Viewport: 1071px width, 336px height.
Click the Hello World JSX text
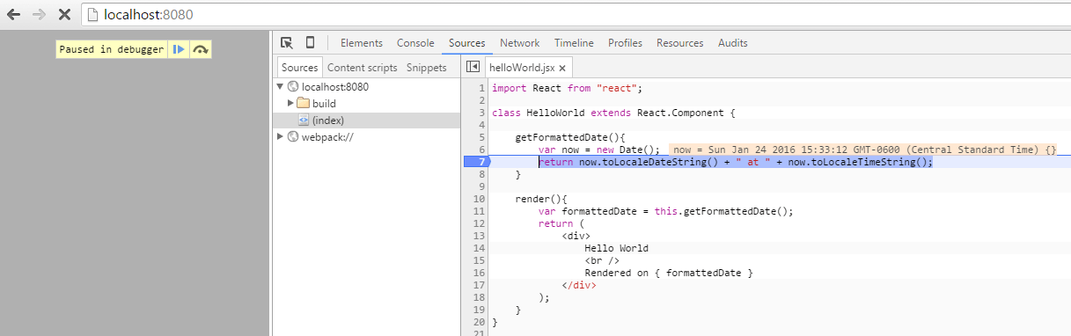tap(616, 248)
